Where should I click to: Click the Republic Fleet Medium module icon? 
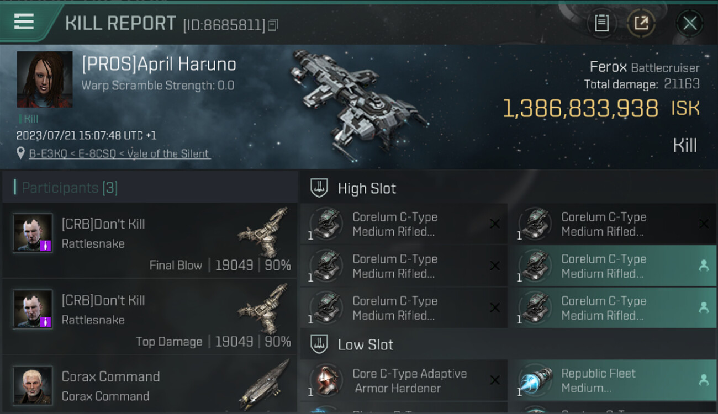(x=535, y=381)
